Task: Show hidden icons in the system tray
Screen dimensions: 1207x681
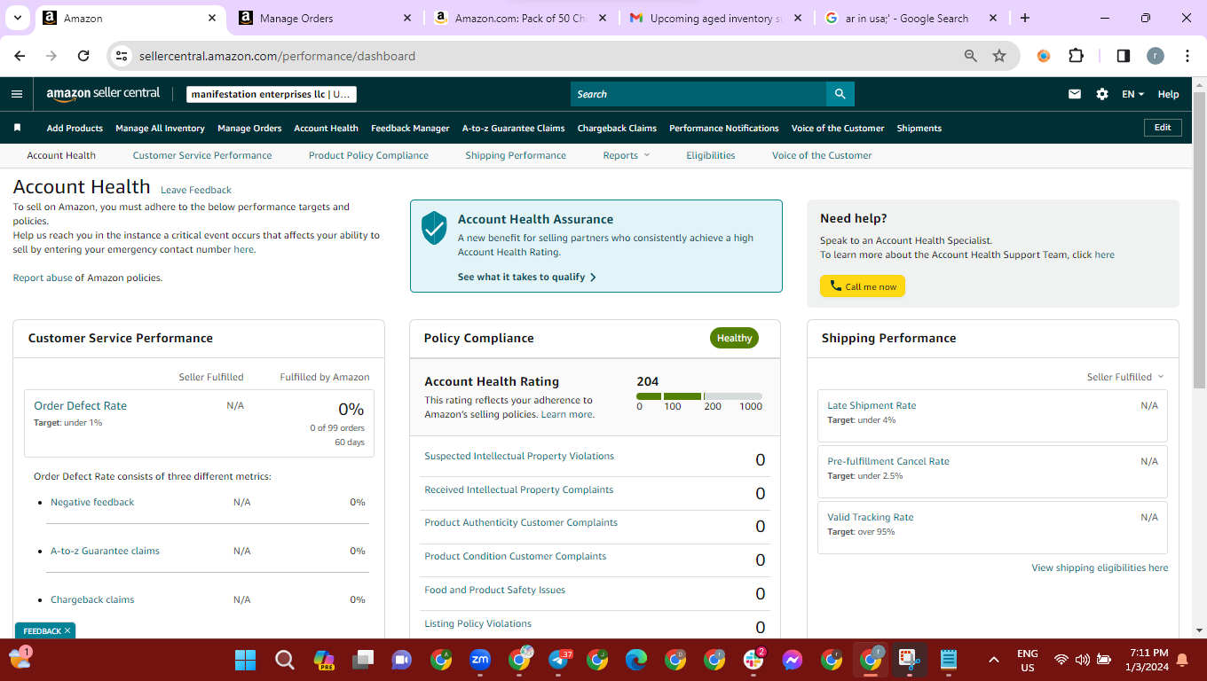Action: tap(994, 660)
